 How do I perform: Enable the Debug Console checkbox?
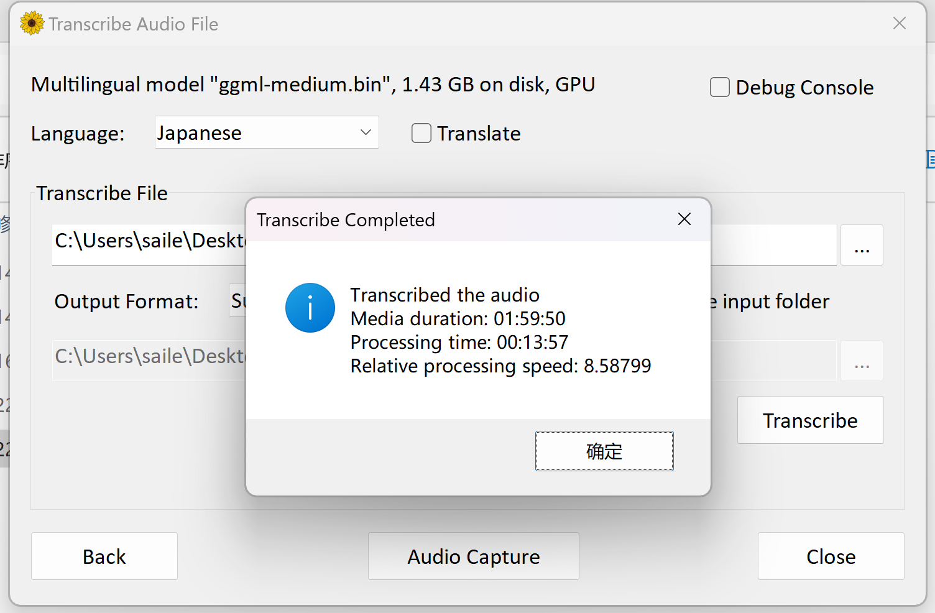click(719, 87)
